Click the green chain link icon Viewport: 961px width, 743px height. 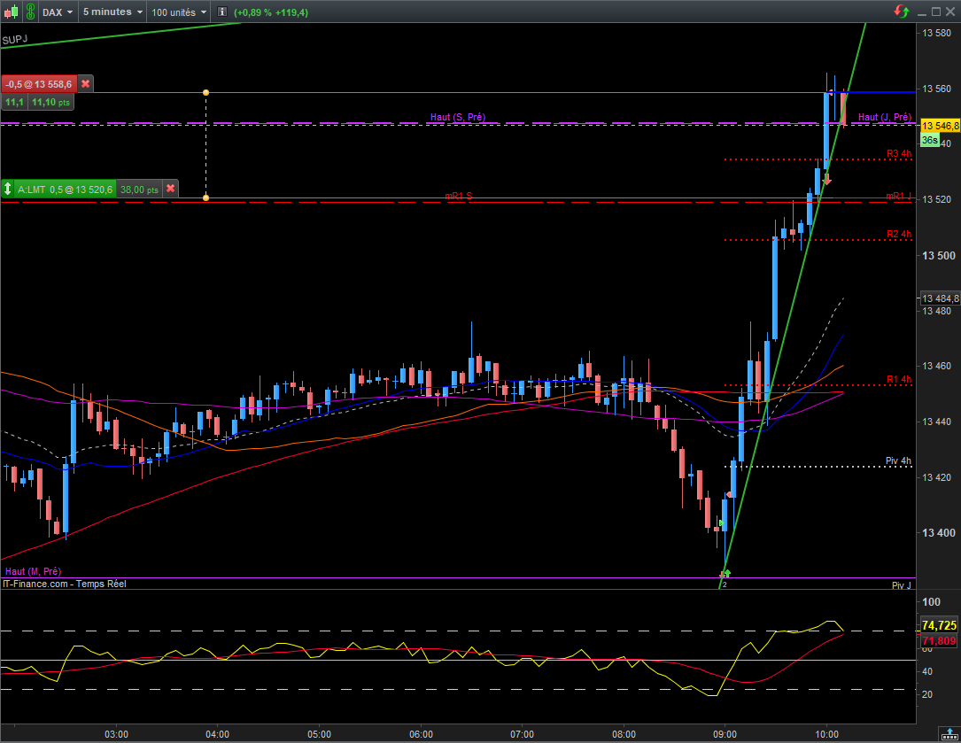click(x=30, y=12)
